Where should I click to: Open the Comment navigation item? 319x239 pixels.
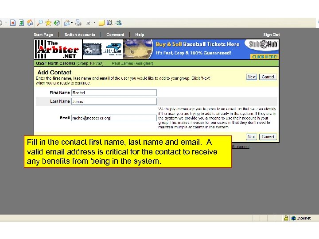(115, 35)
